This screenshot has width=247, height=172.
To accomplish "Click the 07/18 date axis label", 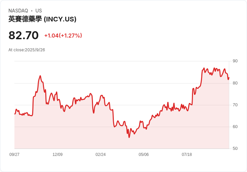I will 187,154.
